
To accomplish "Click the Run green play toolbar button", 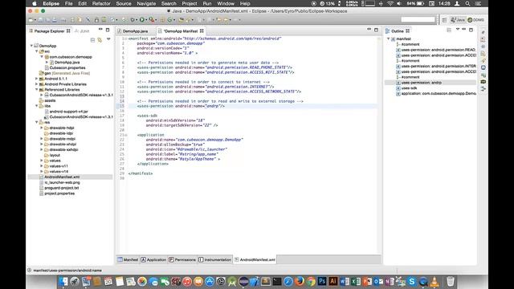I will [x=142, y=19].
